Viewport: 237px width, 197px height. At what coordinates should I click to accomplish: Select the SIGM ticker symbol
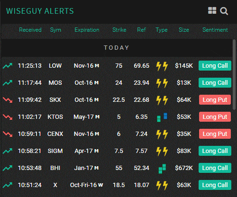pyautogui.click(x=55, y=151)
